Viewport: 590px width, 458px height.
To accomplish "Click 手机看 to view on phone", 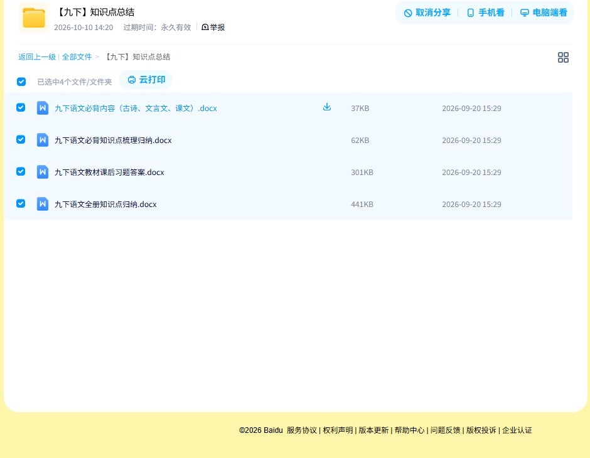I will point(485,13).
